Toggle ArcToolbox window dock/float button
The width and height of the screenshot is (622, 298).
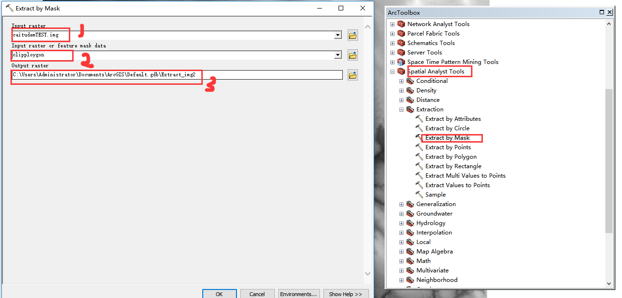click(x=602, y=12)
